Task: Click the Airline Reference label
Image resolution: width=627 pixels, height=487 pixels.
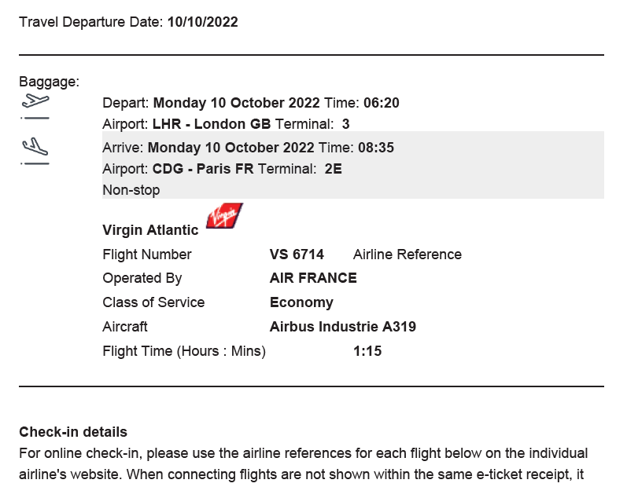Action: (x=407, y=254)
